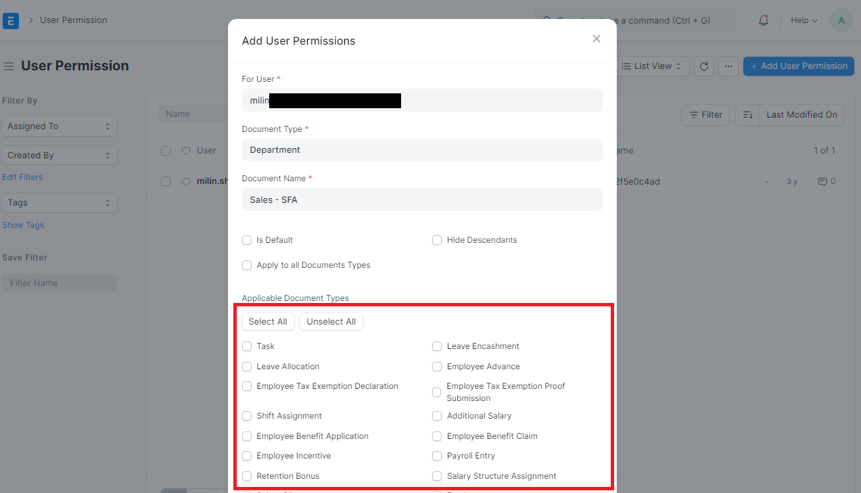Click the Select All button
Image resolution: width=861 pixels, height=493 pixels.
point(268,321)
